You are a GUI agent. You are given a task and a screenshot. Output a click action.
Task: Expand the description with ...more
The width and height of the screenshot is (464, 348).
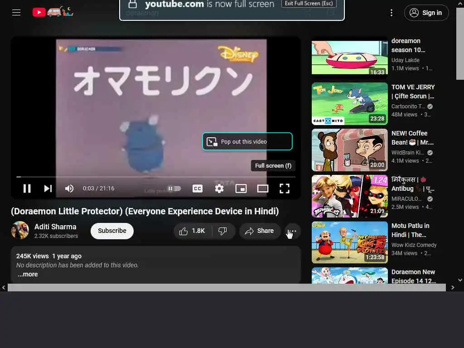[28, 274]
